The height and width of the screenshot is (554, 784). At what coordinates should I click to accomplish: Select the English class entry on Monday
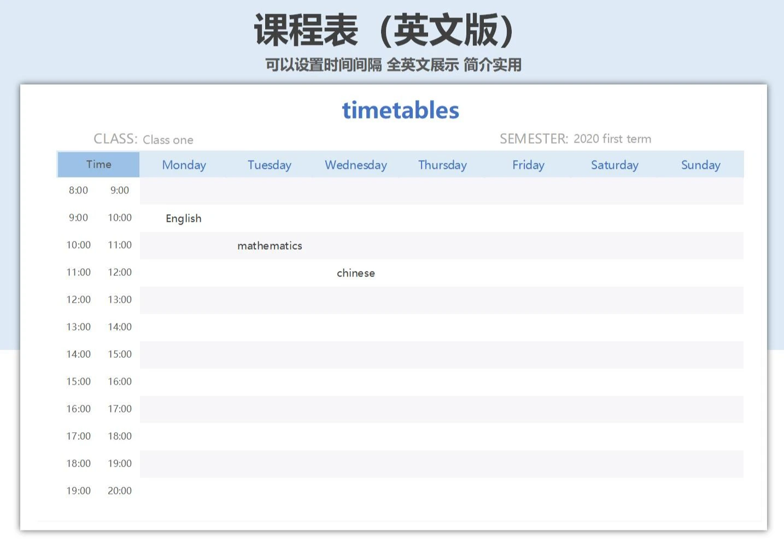click(184, 218)
